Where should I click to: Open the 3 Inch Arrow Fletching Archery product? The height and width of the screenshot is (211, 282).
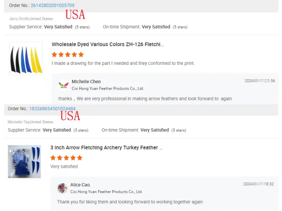(x=106, y=148)
